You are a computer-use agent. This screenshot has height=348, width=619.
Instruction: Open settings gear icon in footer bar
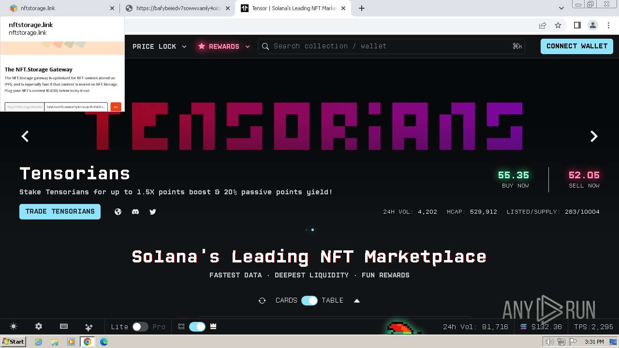(39, 327)
